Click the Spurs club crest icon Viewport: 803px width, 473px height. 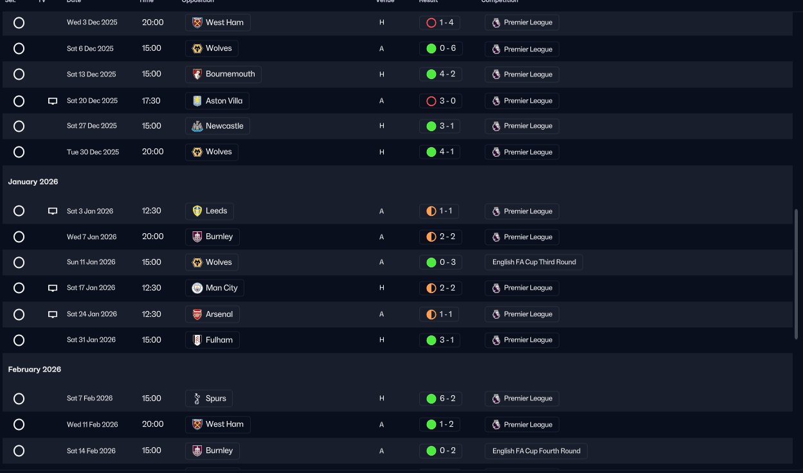(197, 398)
